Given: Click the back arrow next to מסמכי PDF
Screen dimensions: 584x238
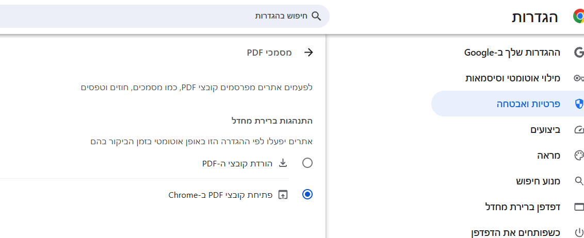Looking at the screenshot, I should pyautogui.click(x=309, y=53).
